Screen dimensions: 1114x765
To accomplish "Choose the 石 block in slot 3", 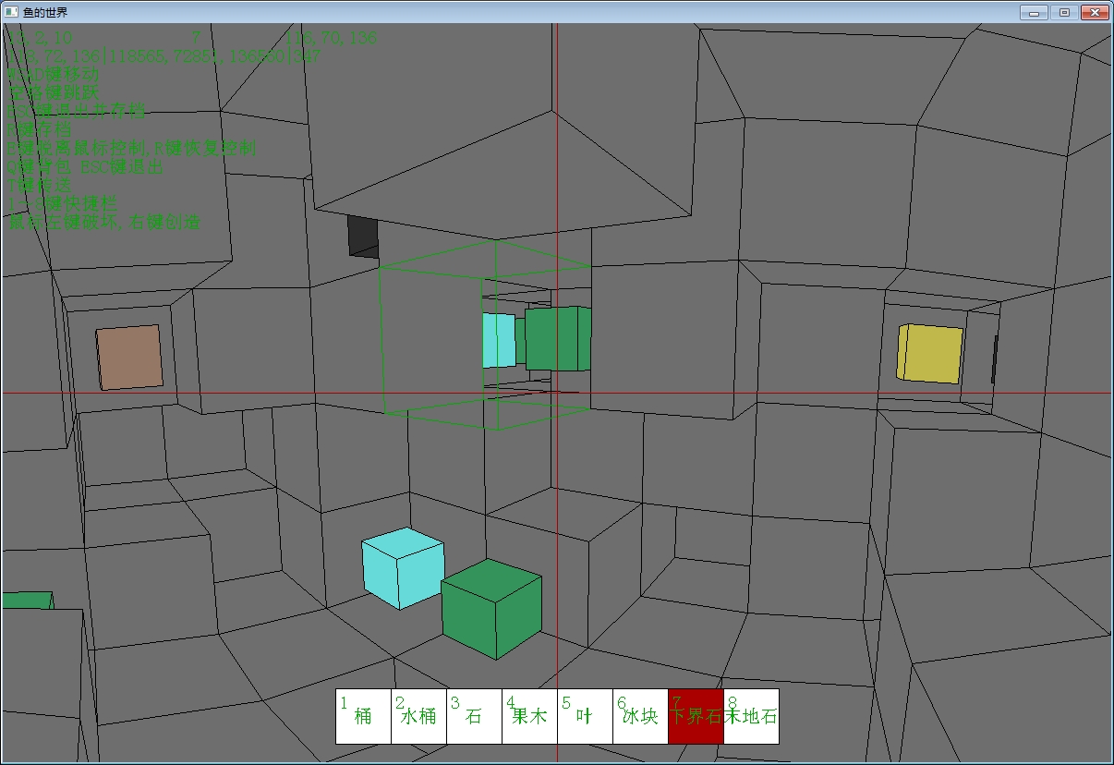I will click(474, 716).
